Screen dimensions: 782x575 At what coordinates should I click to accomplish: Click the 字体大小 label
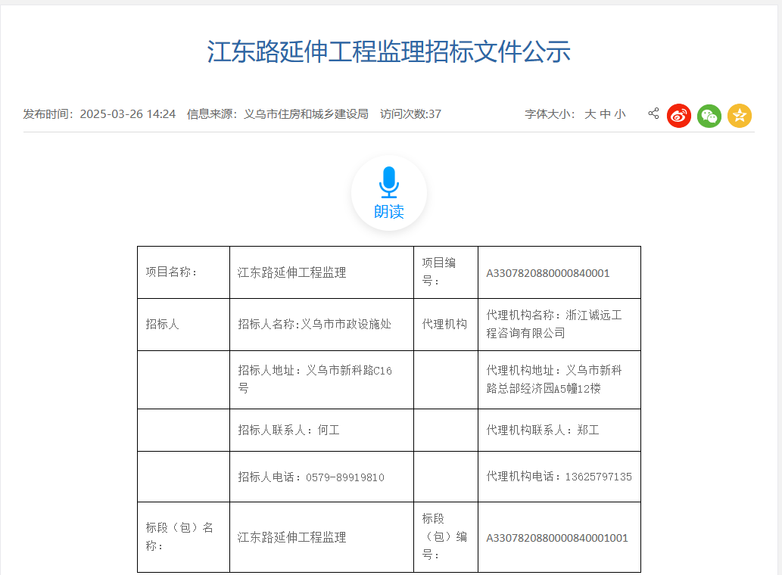[550, 114]
